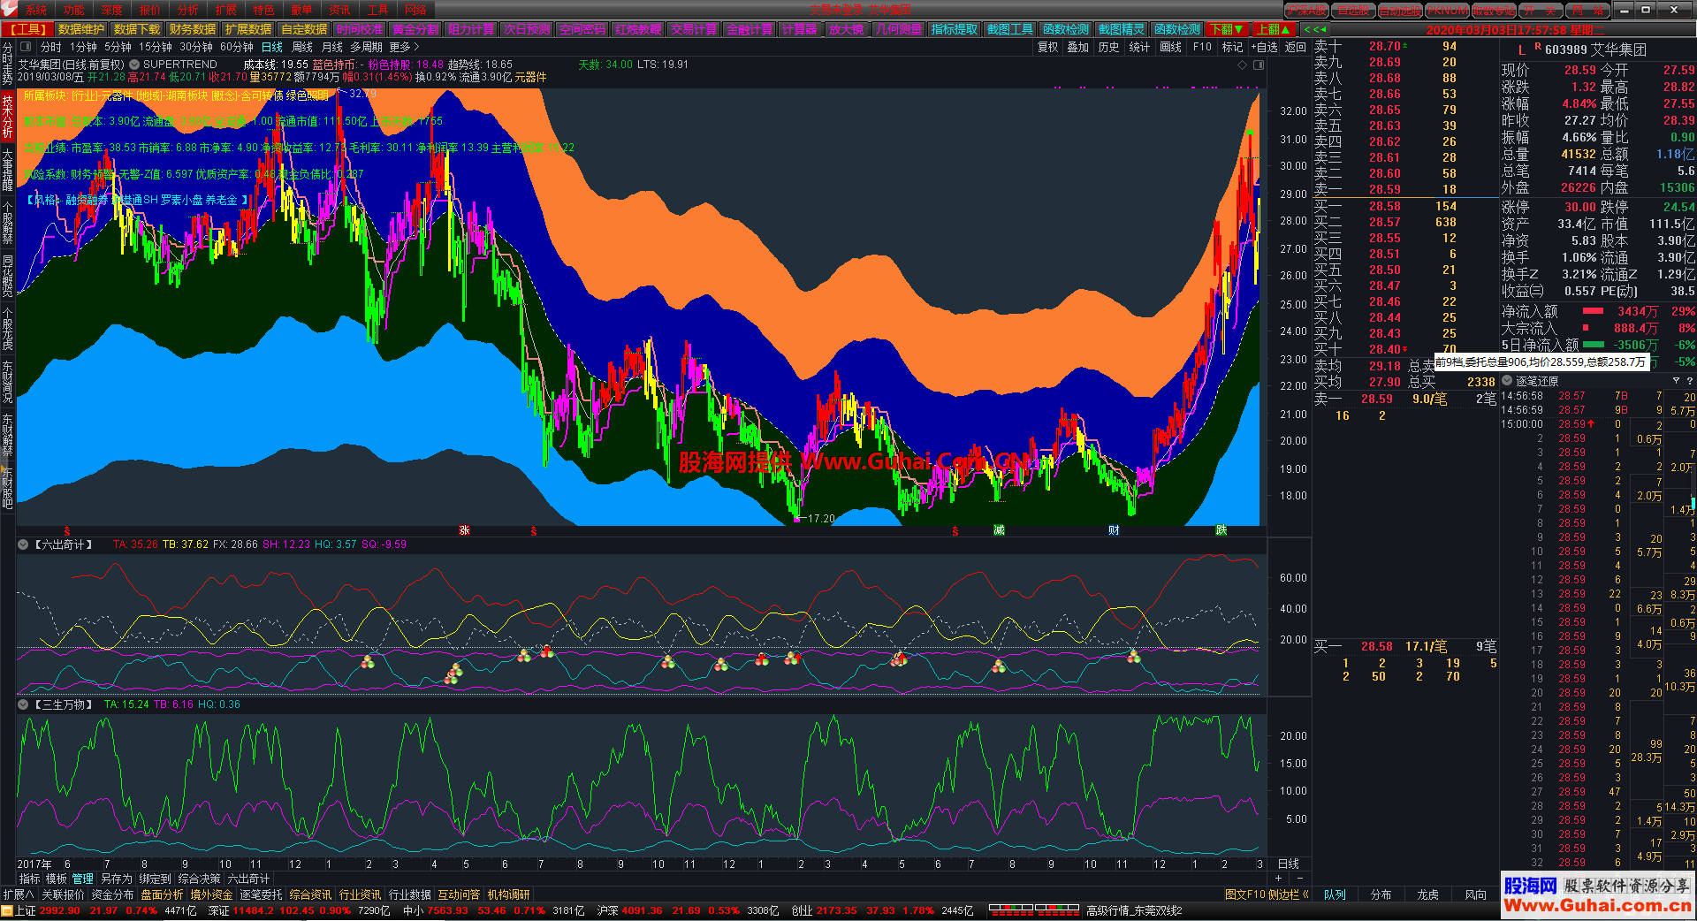Click the 下翻 page-down button
This screenshot has height=921, width=1697.
[1228, 29]
